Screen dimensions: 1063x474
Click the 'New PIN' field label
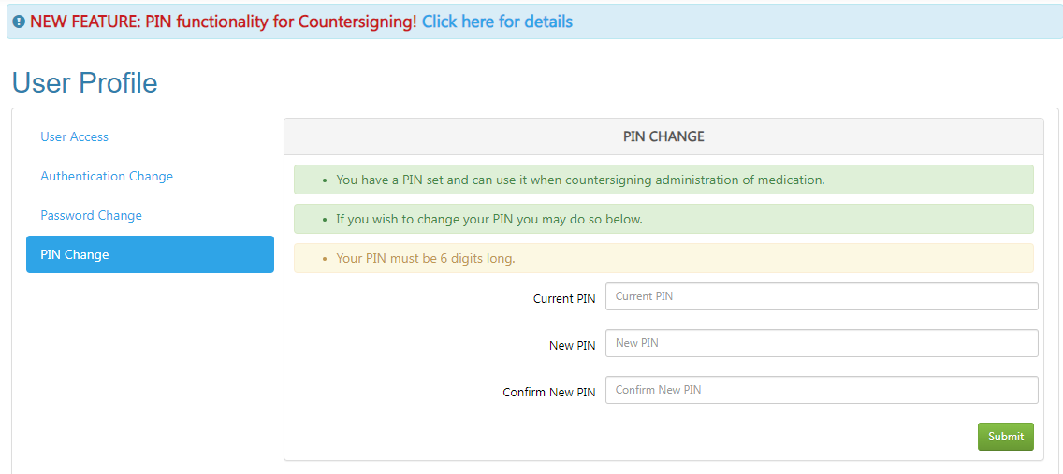pos(572,346)
